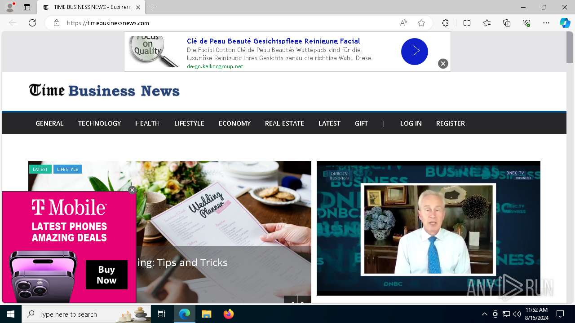Viewport: 575px width, 323px height.
Task: Open the LATEST nav item
Action: pos(329,123)
